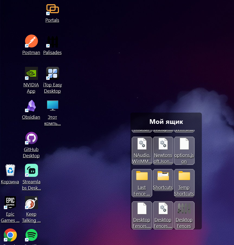
Task: Open the Shortcuts folder in the fence
Action: 163,180
